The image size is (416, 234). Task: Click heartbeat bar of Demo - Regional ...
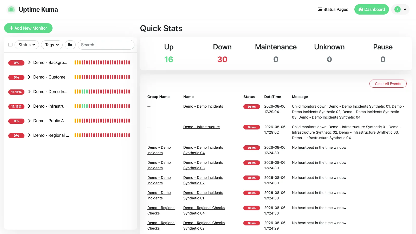[102, 135]
